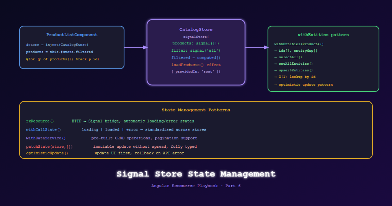392x206 pixels.
Task: Click 'HTTP → Signal bridge' description
Action: [x=133, y=121]
